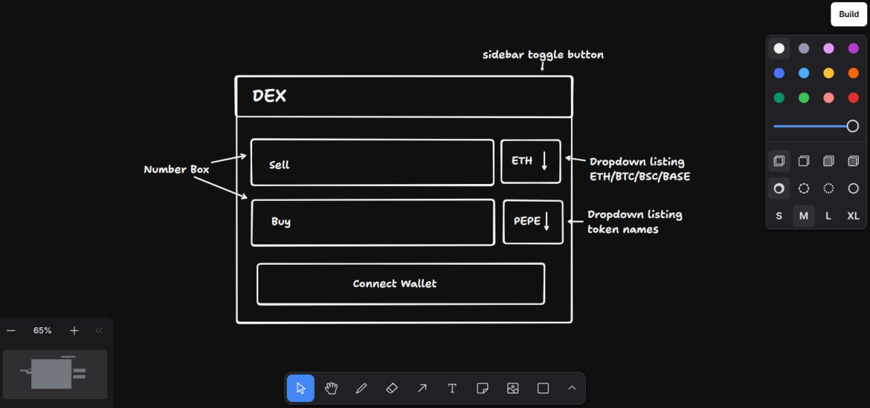Select the arrow tool

[x=422, y=388]
